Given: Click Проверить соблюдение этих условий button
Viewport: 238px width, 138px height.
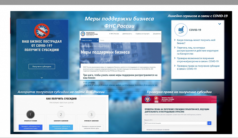Looking at the screenshot, I should (30, 127).
